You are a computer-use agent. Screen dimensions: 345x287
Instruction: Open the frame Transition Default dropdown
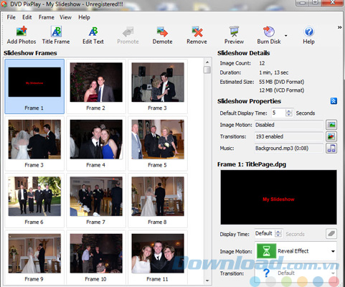[333, 273]
